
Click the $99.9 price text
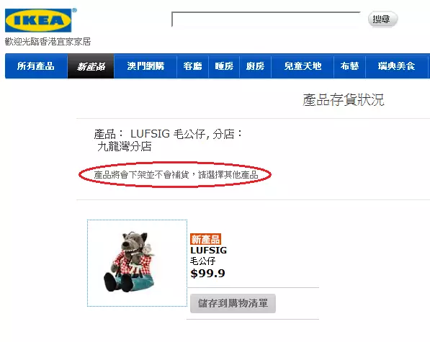pyautogui.click(x=208, y=273)
